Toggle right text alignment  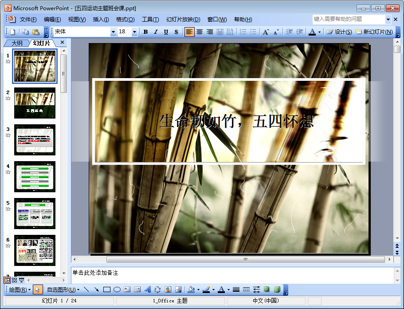click(210, 32)
